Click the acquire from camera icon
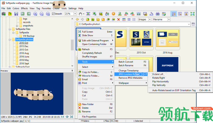Screen dimensions: 213x123 (4, 14)
